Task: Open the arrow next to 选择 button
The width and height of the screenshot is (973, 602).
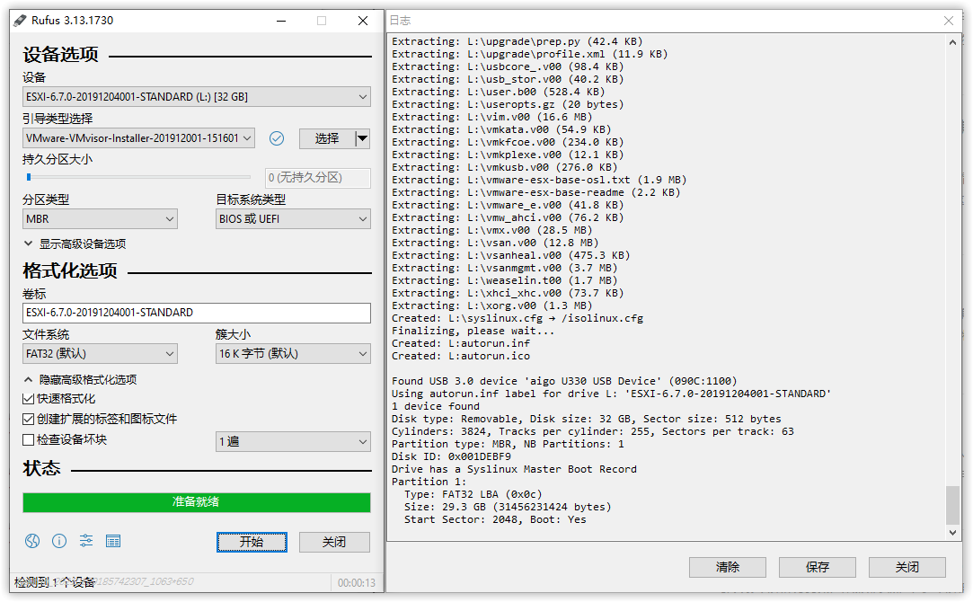Action: 362,138
